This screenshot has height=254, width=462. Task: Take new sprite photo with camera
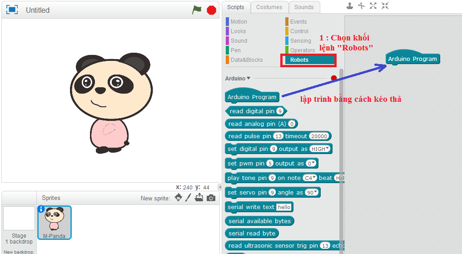211,198
